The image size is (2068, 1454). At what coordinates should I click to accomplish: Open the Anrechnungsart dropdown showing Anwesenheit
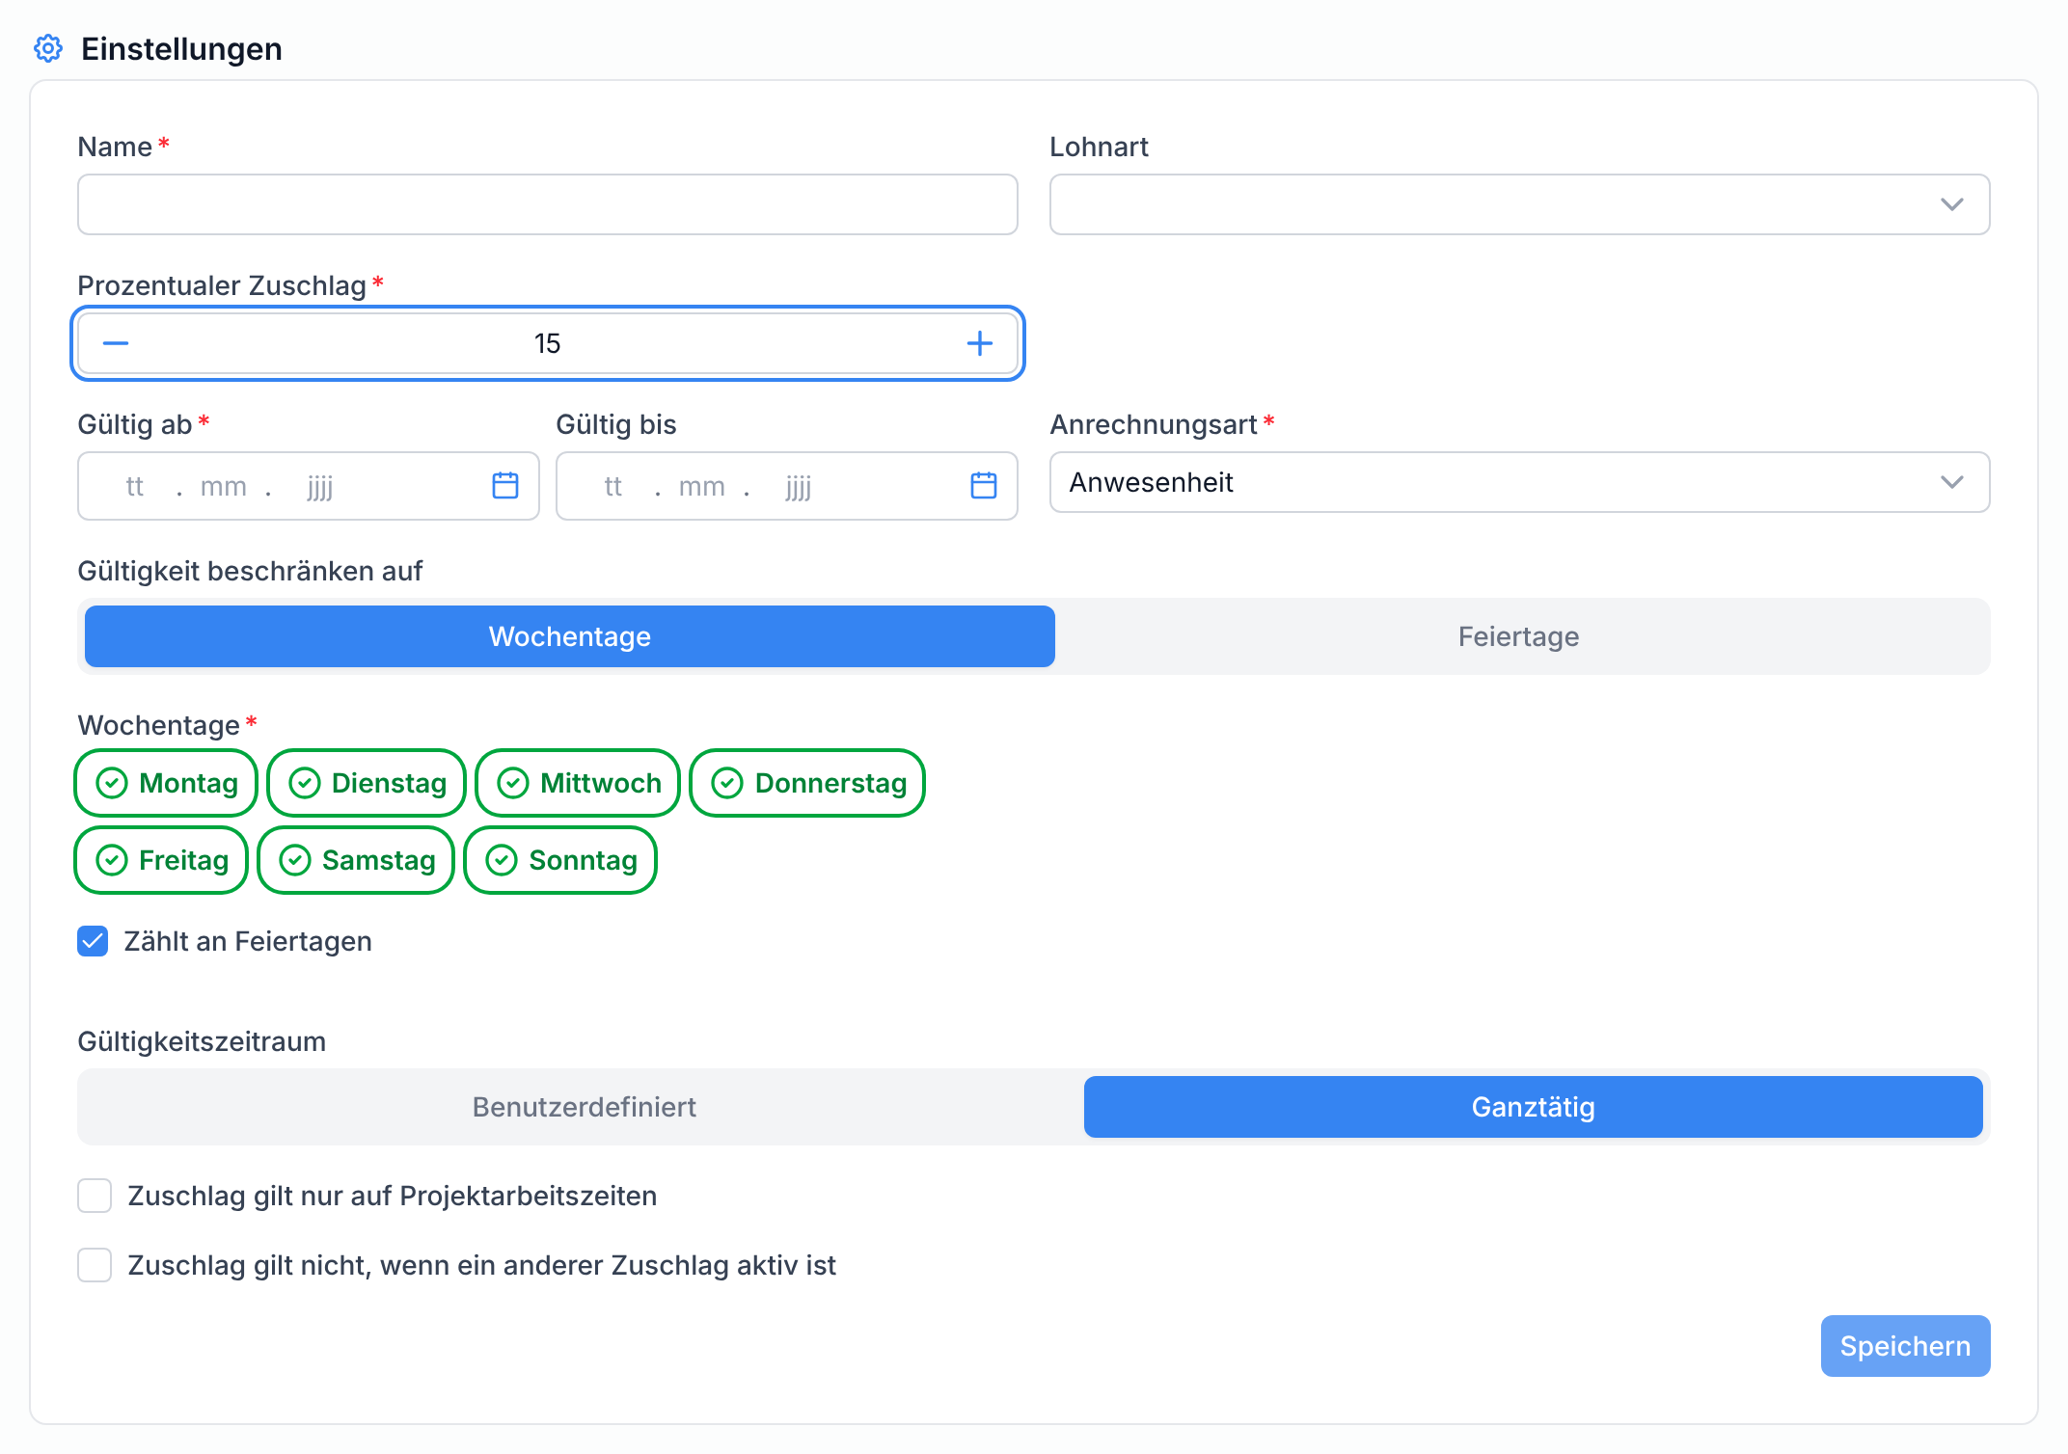coord(1520,482)
